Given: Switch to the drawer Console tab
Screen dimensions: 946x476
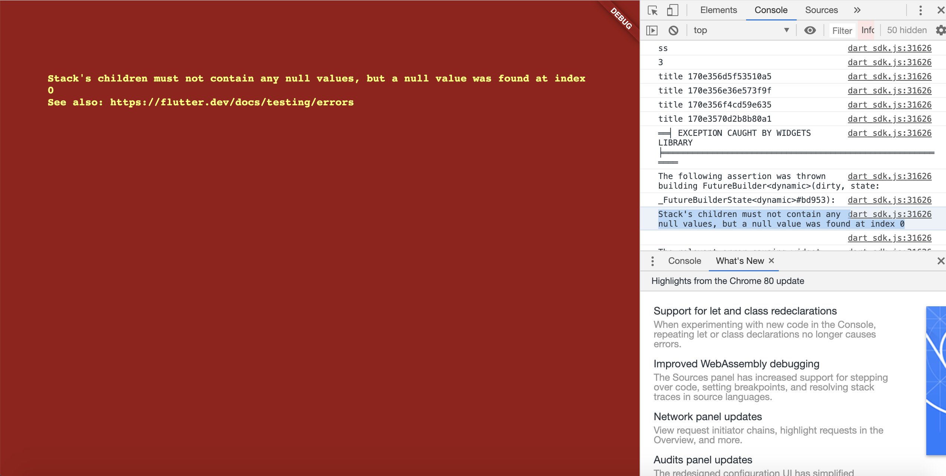Looking at the screenshot, I should tap(684, 261).
